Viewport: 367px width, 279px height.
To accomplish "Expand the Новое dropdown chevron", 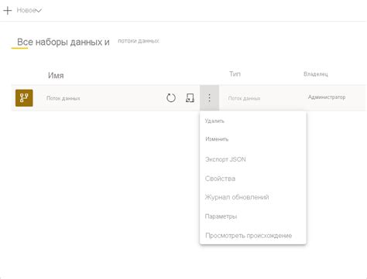I will click(39, 11).
